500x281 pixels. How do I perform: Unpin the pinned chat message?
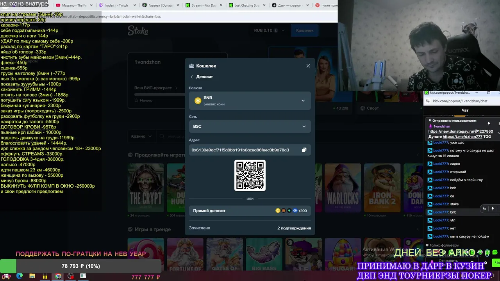[489, 123]
